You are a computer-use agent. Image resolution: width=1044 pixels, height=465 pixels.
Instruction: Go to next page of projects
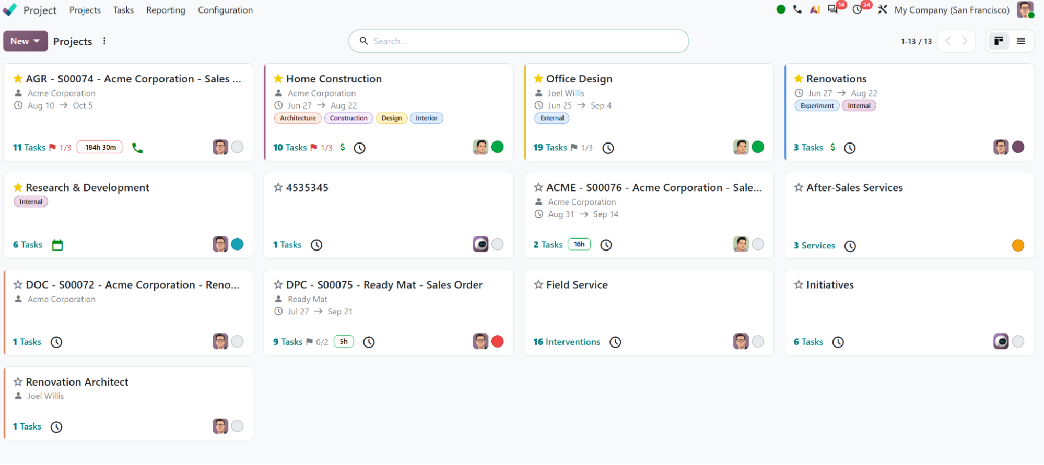(x=965, y=41)
